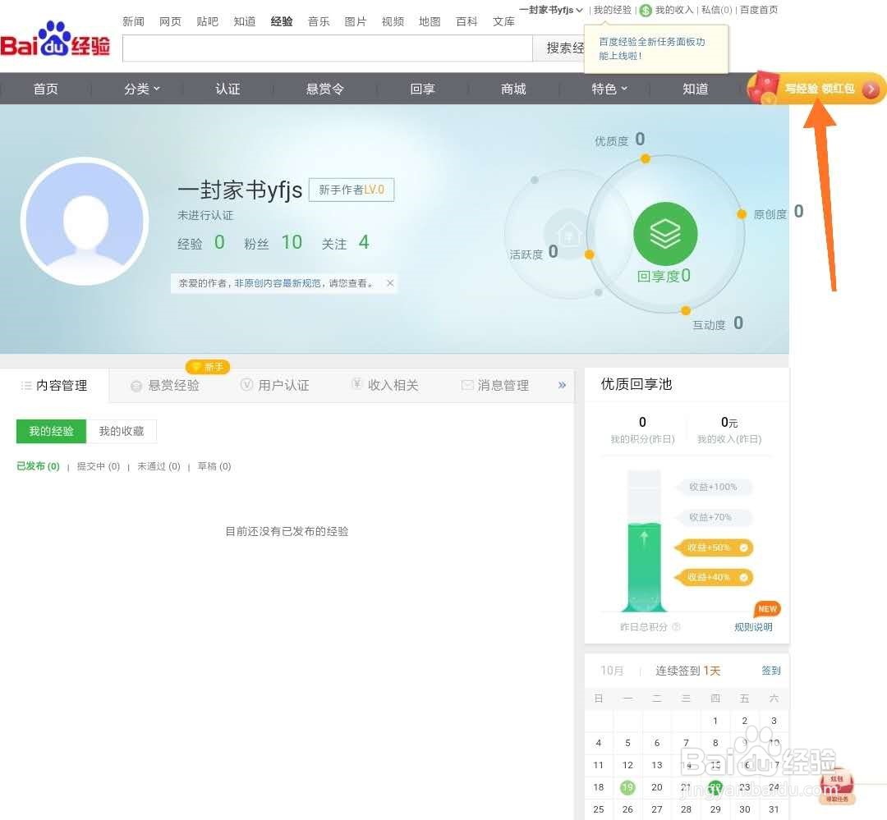887x820 pixels.
Task: Click the green 回享度 layers icon
Action: (665, 234)
